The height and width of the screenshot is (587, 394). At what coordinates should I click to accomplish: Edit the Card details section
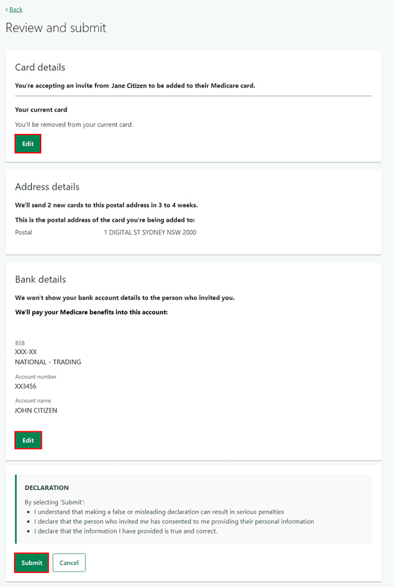pyautogui.click(x=28, y=144)
